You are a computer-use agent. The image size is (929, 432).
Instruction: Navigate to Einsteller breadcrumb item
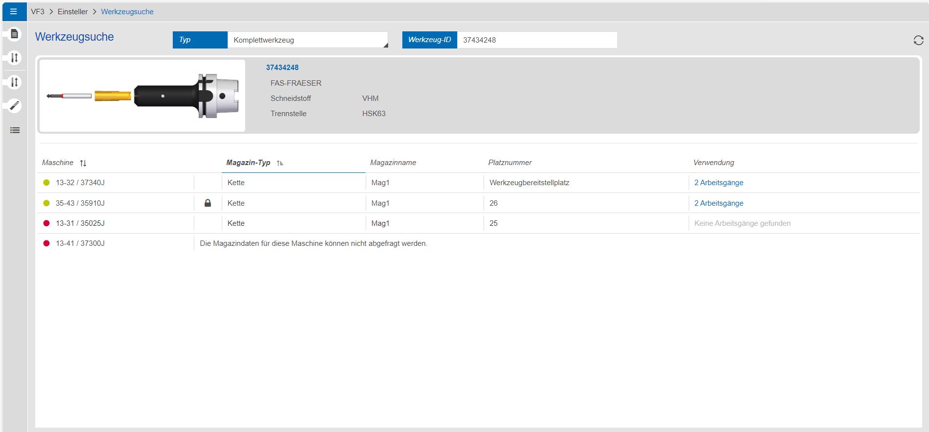click(x=72, y=12)
